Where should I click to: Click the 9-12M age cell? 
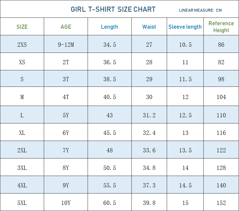coord(66,45)
